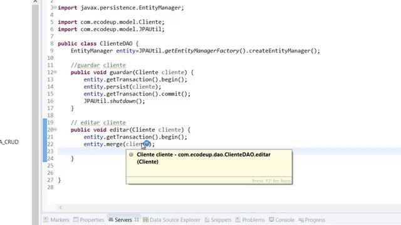Collapse the imports fold at line 3
The height and width of the screenshot is (225, 401).
55,7
